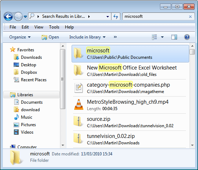Click the search magnifier icon in address bar

point(32,16)
